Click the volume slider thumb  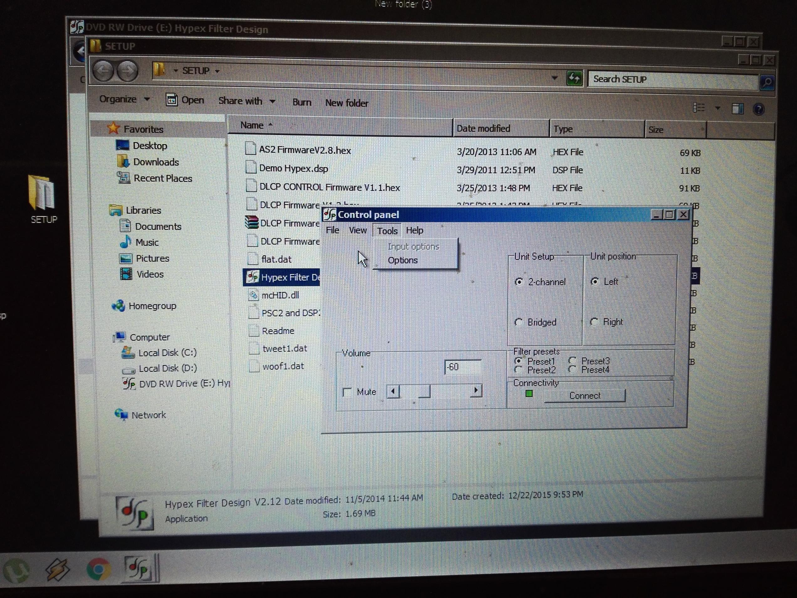(x=424, y=391)
